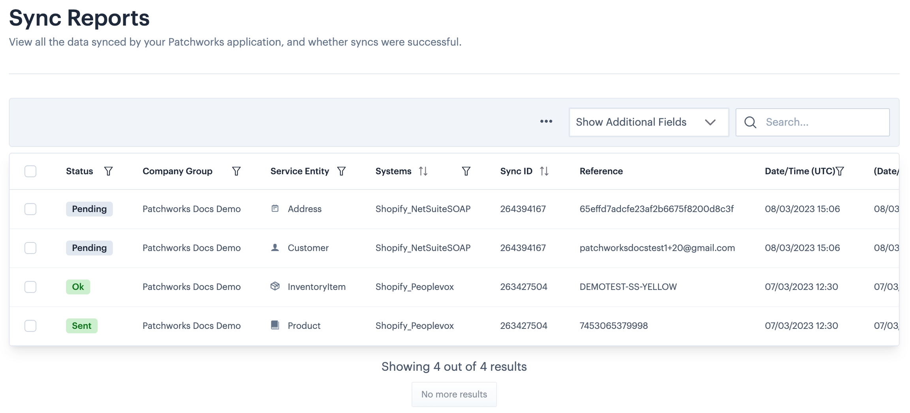Click the Status column filter icon
This screenshot has width=910, height=413.
click(108, 171)
